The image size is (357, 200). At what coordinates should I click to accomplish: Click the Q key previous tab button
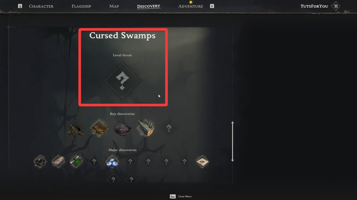(20, 6)
